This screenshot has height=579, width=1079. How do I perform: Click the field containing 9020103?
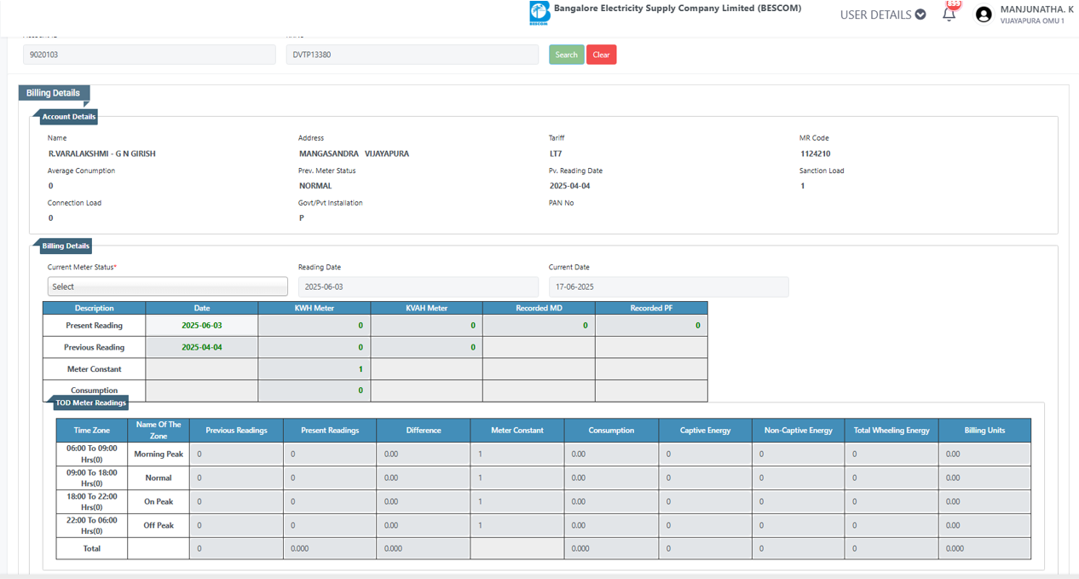pyautogui.click(x=149, y=55)
